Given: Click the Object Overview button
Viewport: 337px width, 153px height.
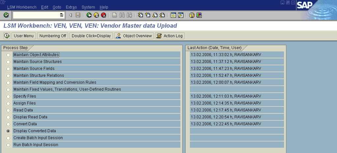Looking at the screenshot, I should (134, 36).
